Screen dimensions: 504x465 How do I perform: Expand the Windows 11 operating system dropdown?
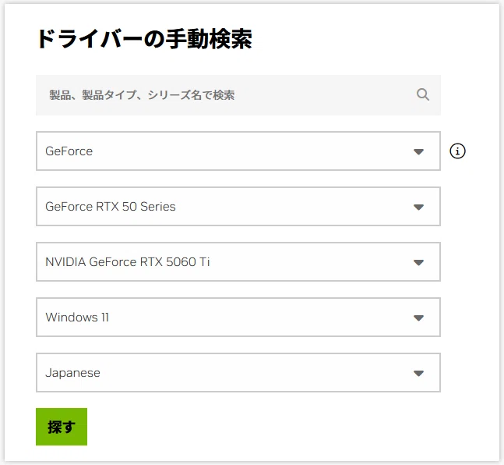(238, 318)
